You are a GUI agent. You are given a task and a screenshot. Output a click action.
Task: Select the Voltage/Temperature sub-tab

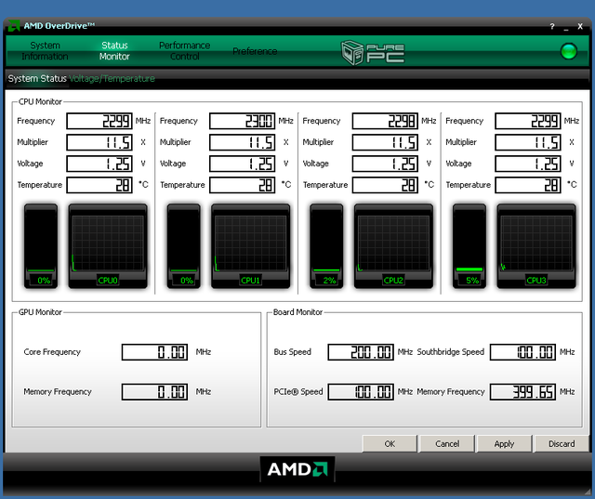coord(112,78)
